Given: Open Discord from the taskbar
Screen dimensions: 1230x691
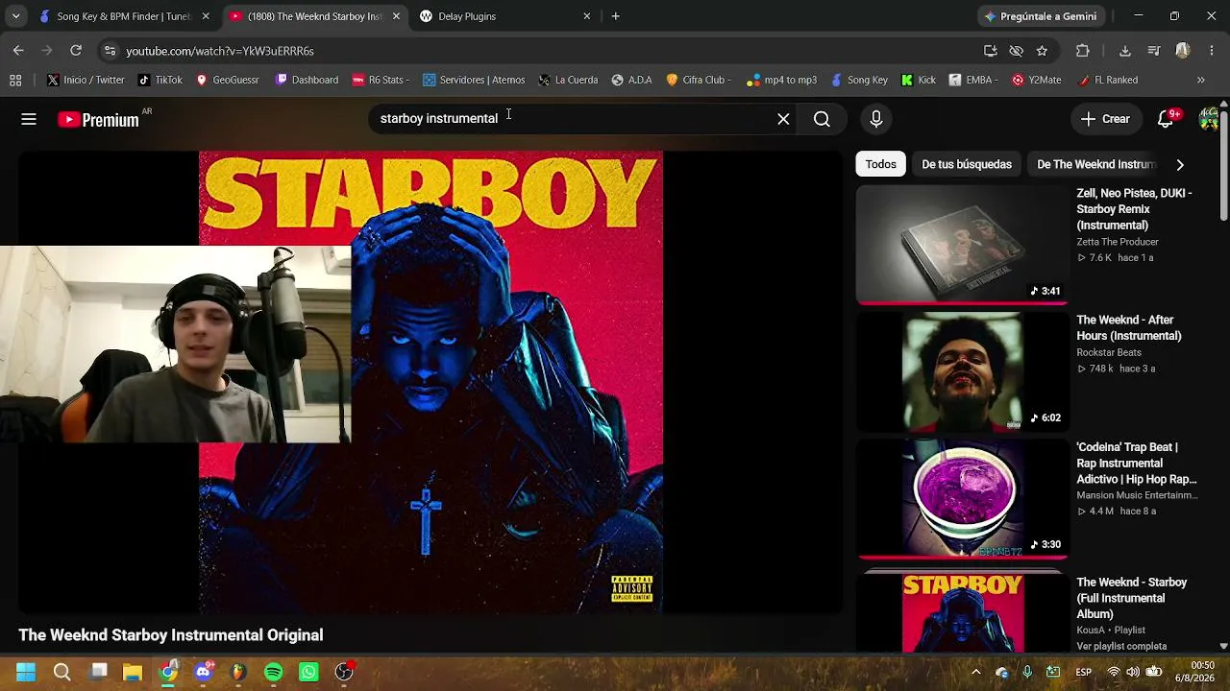Looking at the screenshot, I should click(x=203, y=672).
